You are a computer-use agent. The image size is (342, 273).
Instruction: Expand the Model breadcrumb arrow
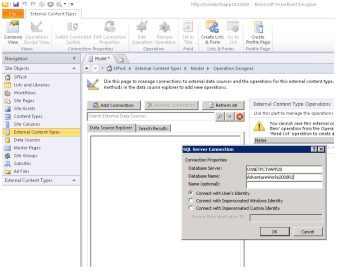pos(208,68)
